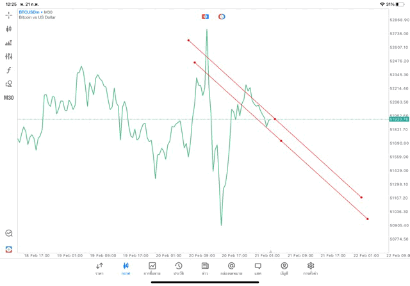This screenshot has width=410, height=286.
Task: Tap the red-blue trade panel icon
Action: [206, 17]
